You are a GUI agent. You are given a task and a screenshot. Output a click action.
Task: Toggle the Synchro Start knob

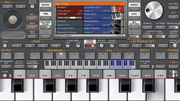coord(67,46)
